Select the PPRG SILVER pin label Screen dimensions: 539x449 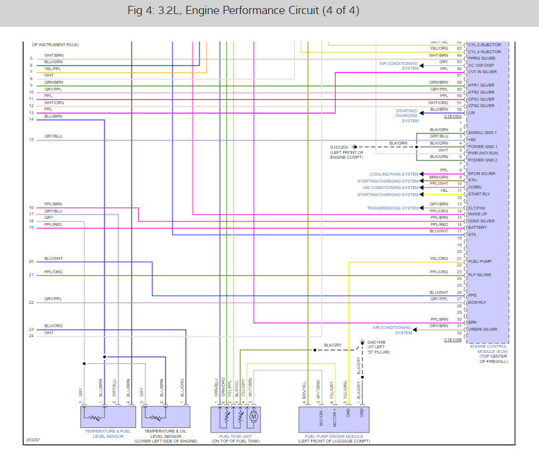(482, 59)
